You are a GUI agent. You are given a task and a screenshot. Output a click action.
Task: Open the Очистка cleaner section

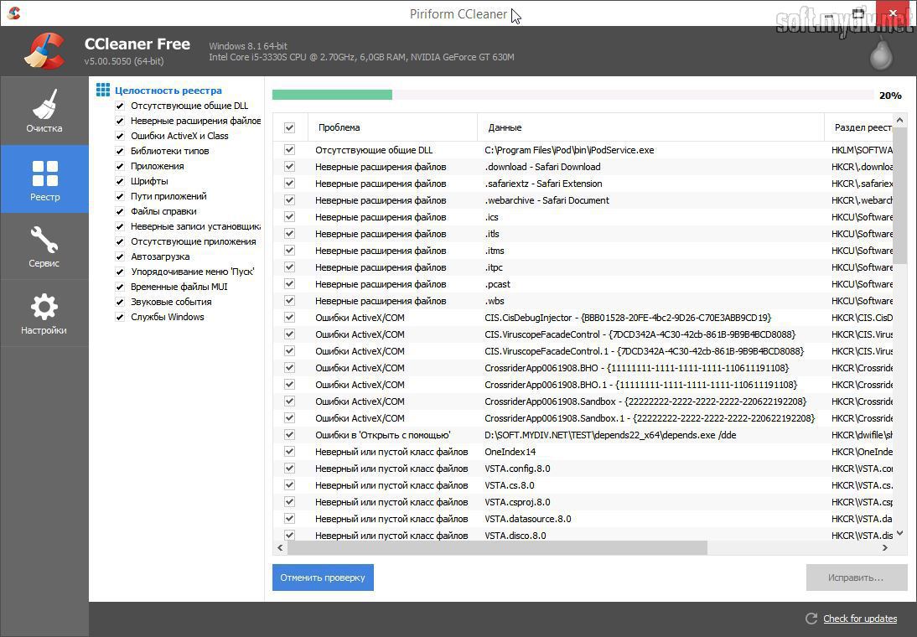pyautogui.click(x=44, y=111)
